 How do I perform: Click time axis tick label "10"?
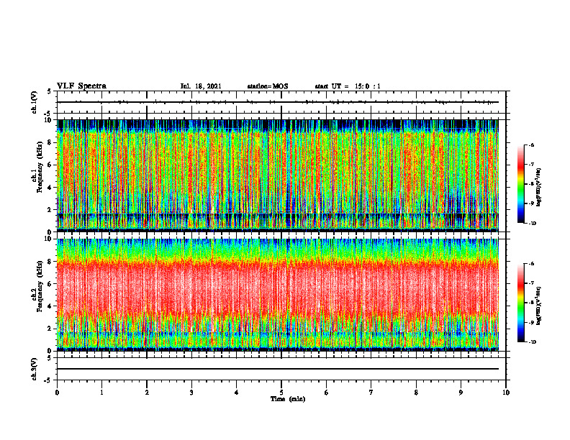click(x=506, y=393)
